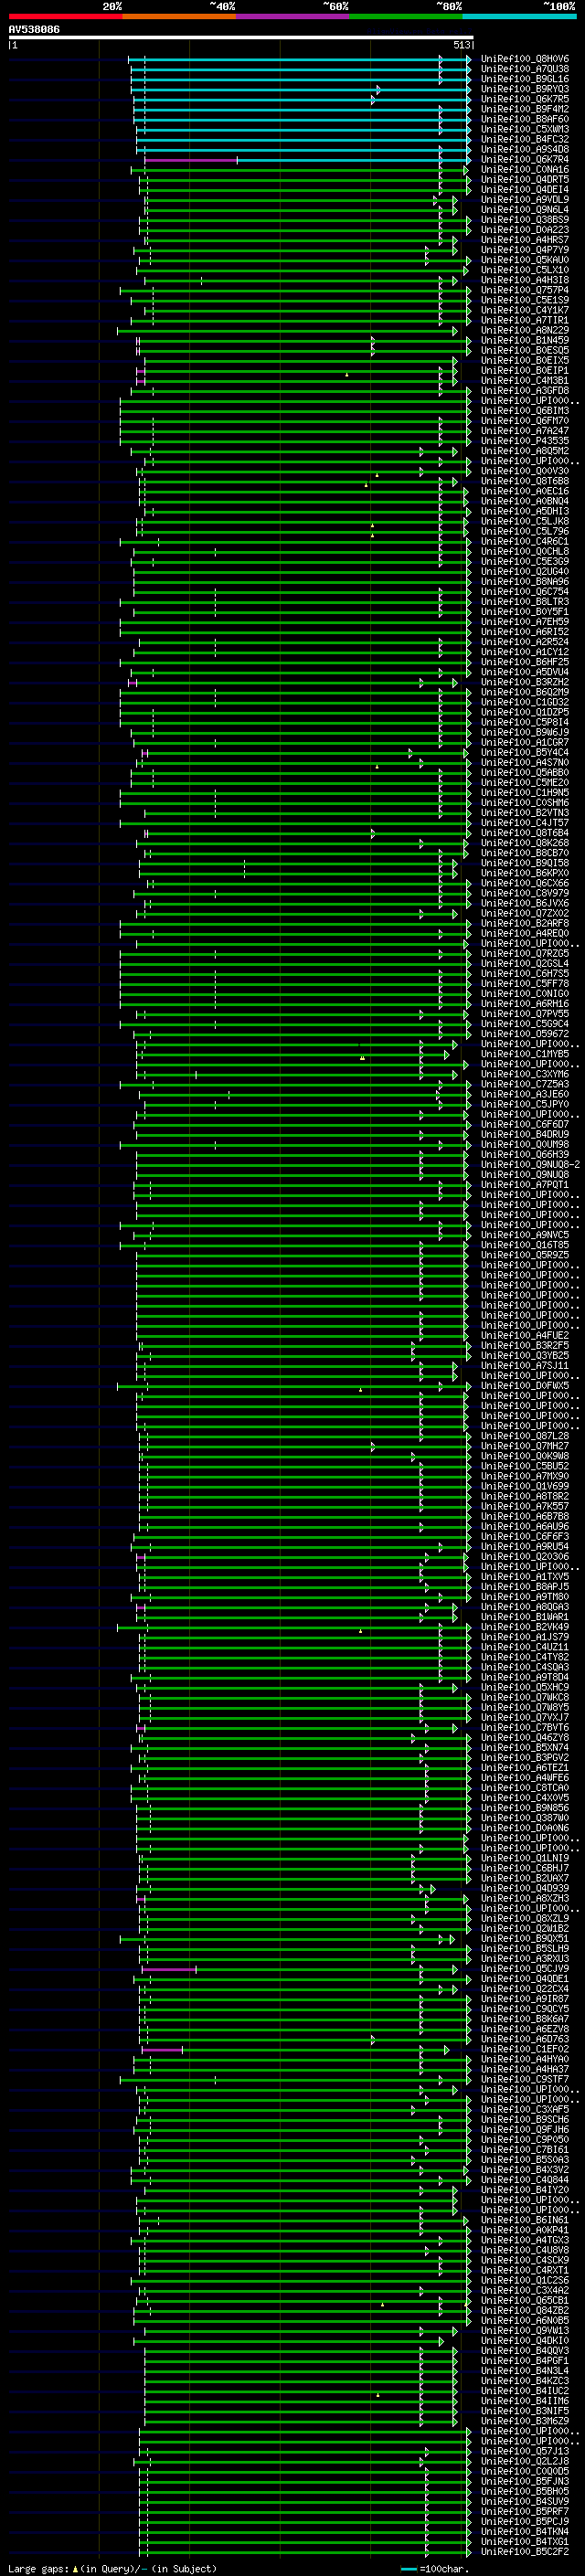Select the UniRef100_Q38BS9 label

click(x=524, y=220)
